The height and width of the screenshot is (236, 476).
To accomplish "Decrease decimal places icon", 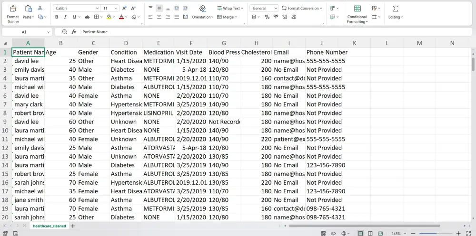I will point(293,17).
